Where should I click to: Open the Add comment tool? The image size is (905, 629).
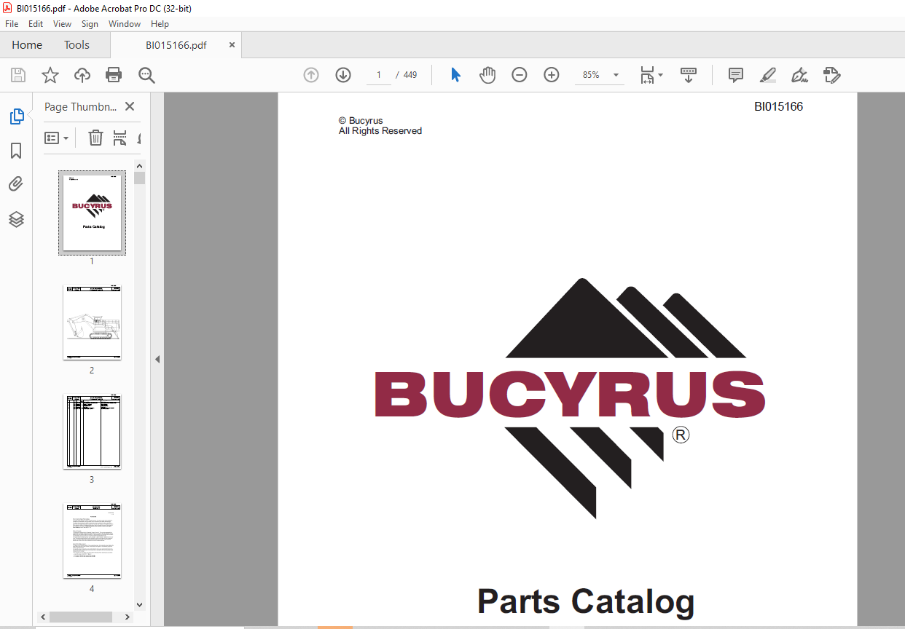coord(736,75)
